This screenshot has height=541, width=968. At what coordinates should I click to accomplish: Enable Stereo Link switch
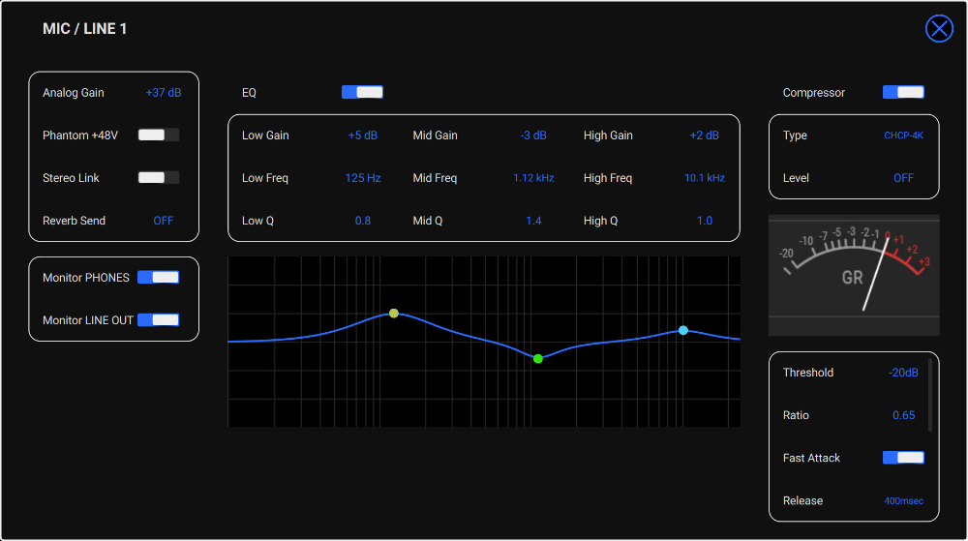(158, 178)
